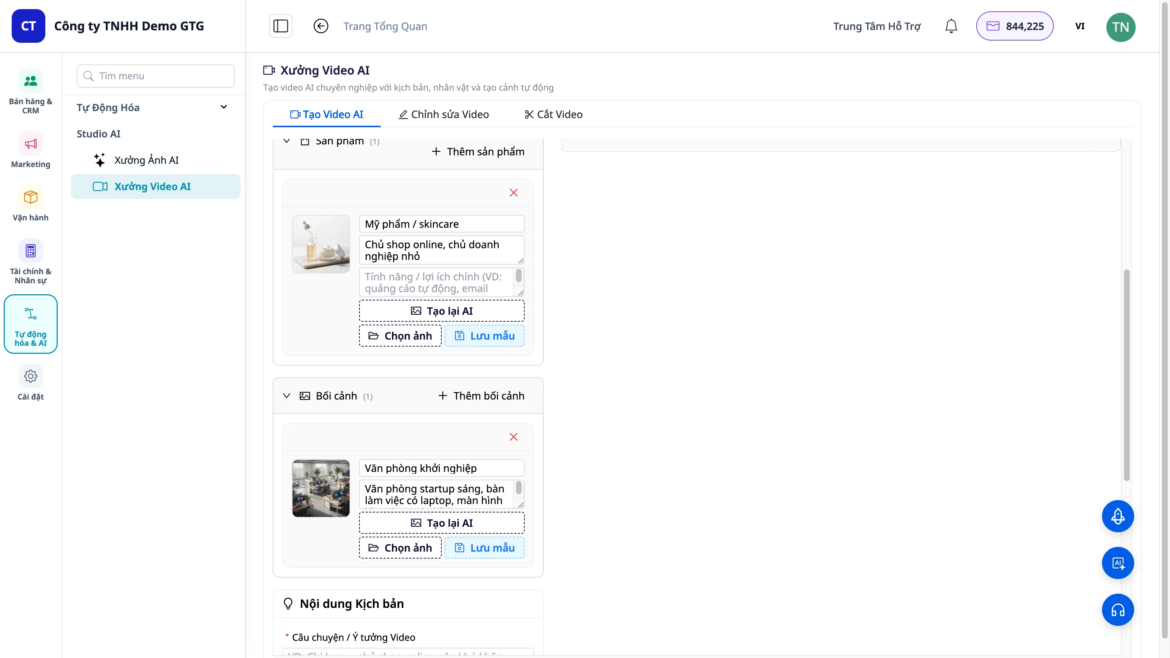This screenshot has height=658, width=1170.
Task: Click the Tìm menu search field
Action: [156, 76]
